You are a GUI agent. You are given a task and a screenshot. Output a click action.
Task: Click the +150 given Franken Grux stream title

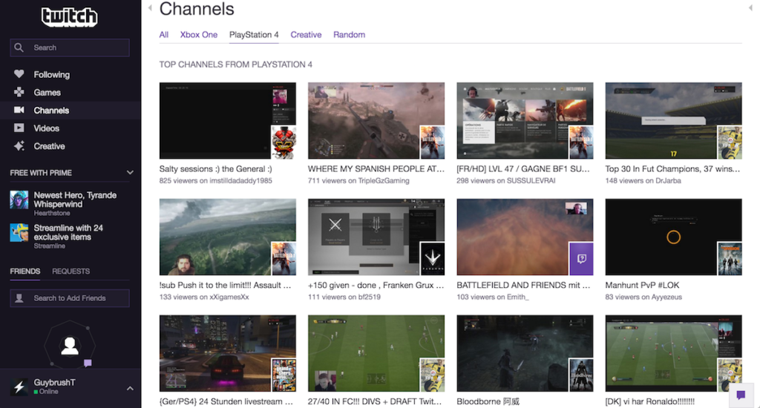click(x=376, y=285)
